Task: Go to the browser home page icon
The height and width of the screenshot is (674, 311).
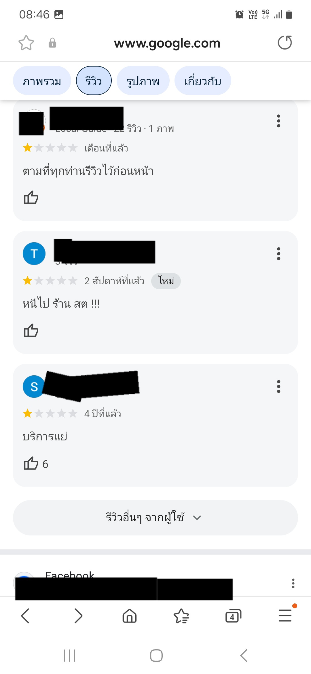Action: [130, 616]
